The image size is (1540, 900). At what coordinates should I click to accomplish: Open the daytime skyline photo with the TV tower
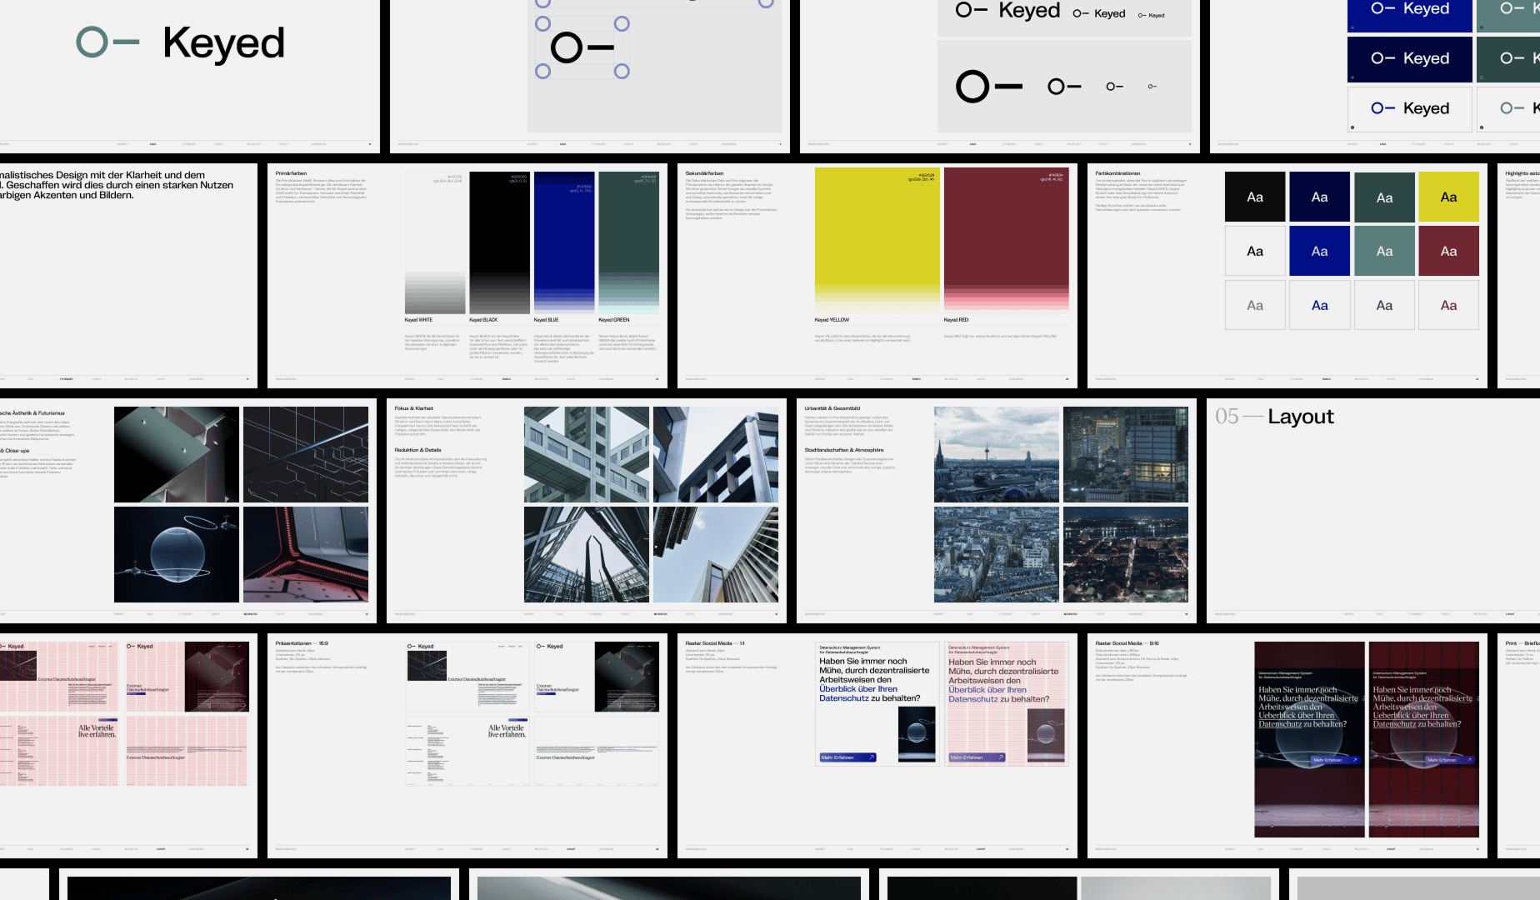(x=997, y=455)
